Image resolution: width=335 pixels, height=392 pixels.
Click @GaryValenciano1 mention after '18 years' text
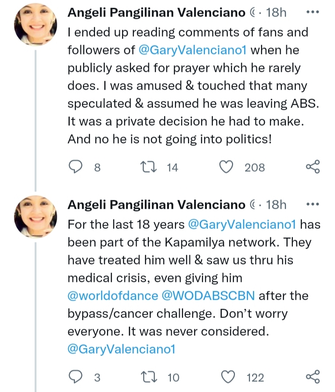(x=242, y=224)
